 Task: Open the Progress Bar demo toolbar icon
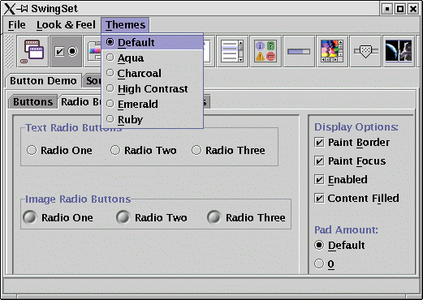click(x=299, y=51)
